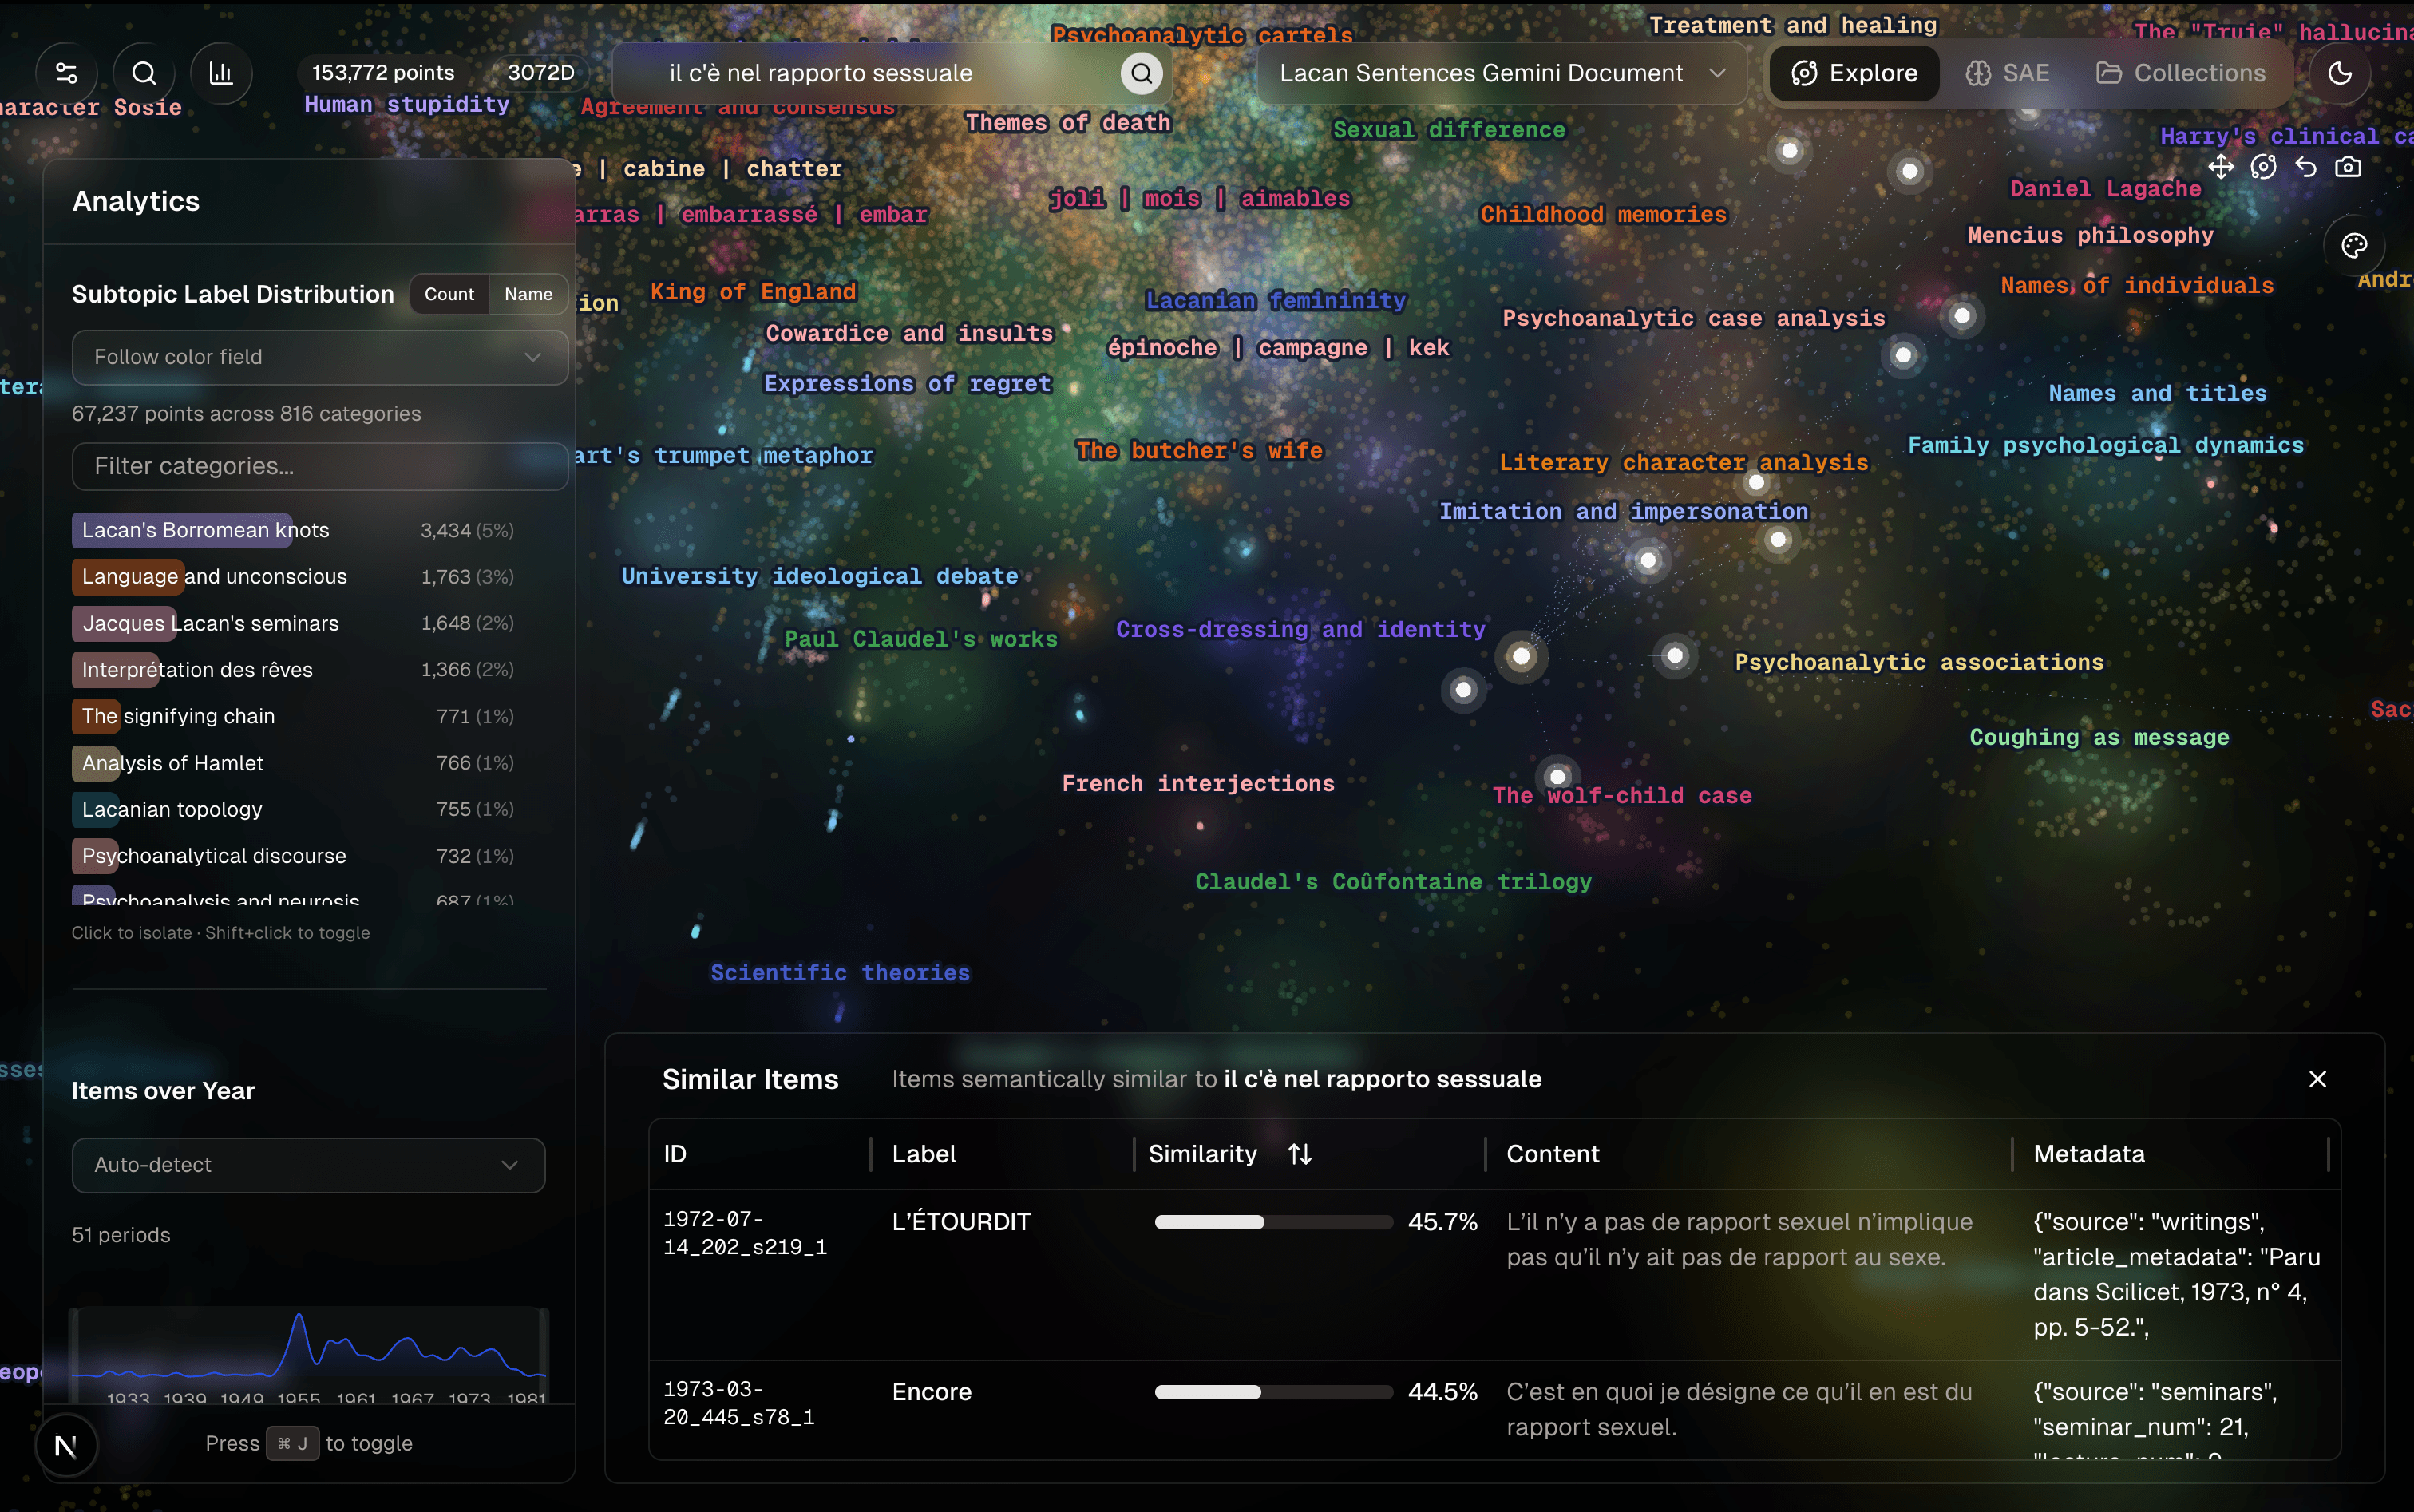Click the Scientific theories cluster label
Viewport: 2414px width, 1512px height.
coord(840,973)
